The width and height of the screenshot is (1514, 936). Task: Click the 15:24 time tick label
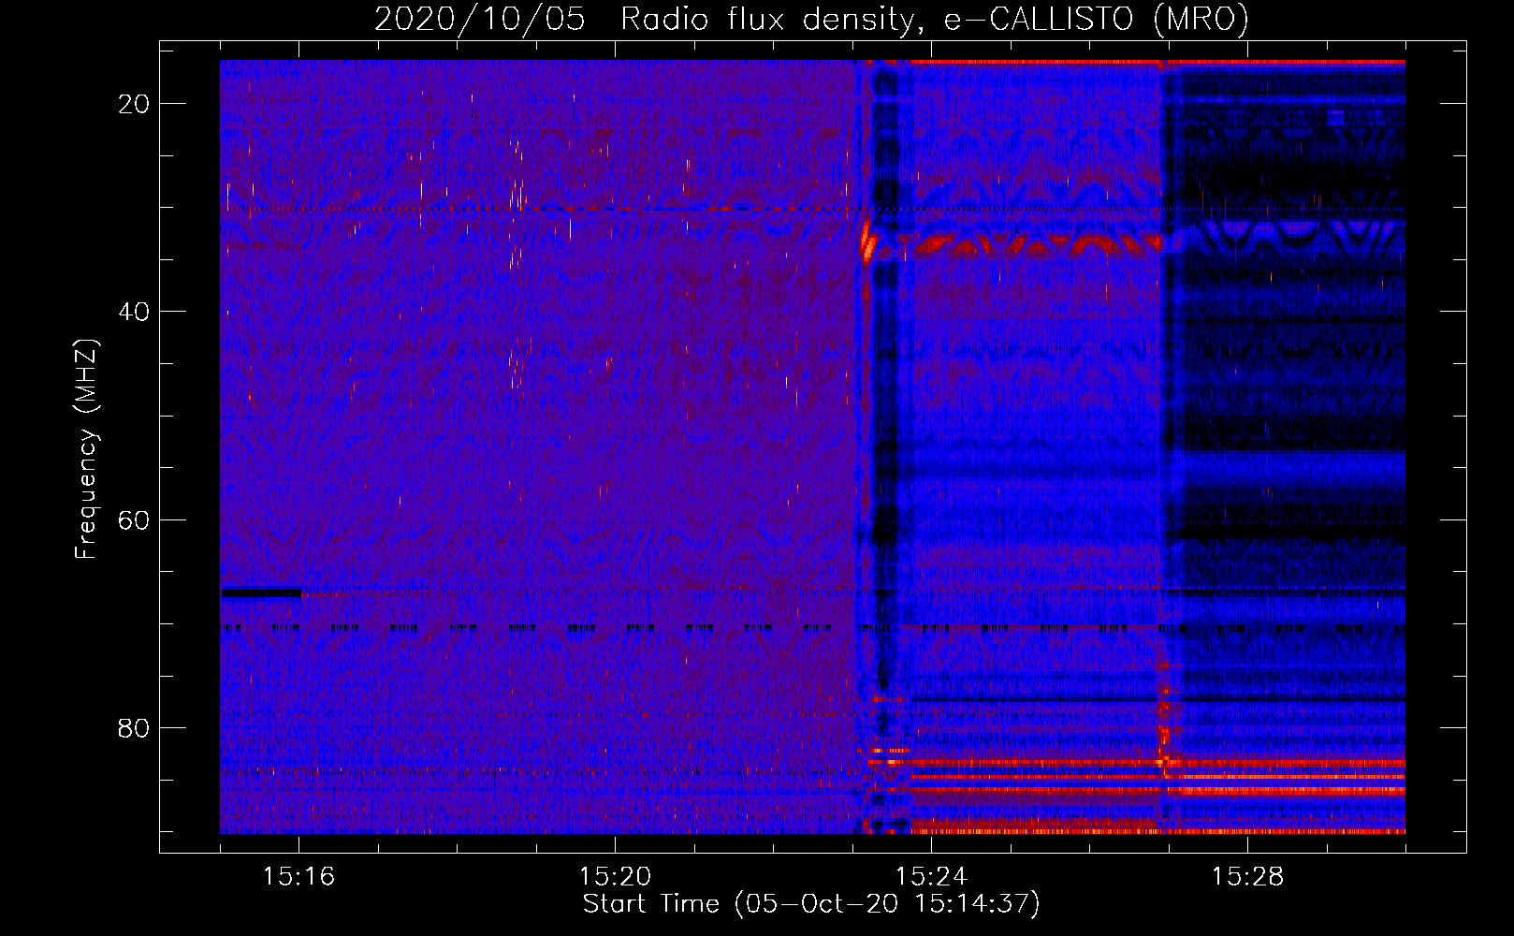(x=931, y=877)
